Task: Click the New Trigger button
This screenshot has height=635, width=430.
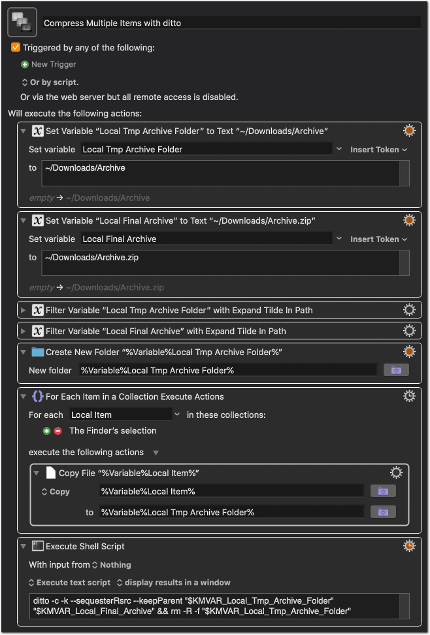Action: tap(48, 64)
